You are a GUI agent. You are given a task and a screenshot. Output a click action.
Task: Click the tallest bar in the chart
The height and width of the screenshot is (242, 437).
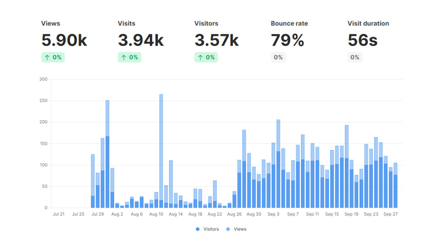161,145
